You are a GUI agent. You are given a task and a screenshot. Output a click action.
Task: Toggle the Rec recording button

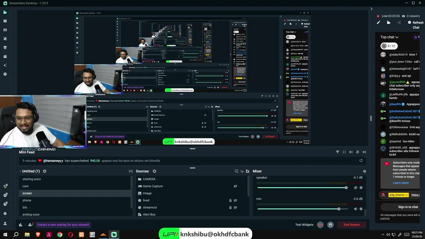click(x=320, y=225)
